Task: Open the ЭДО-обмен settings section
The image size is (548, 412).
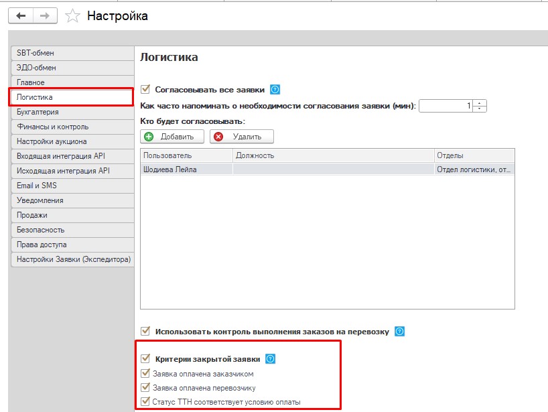Action: click(x=73, y=68)
